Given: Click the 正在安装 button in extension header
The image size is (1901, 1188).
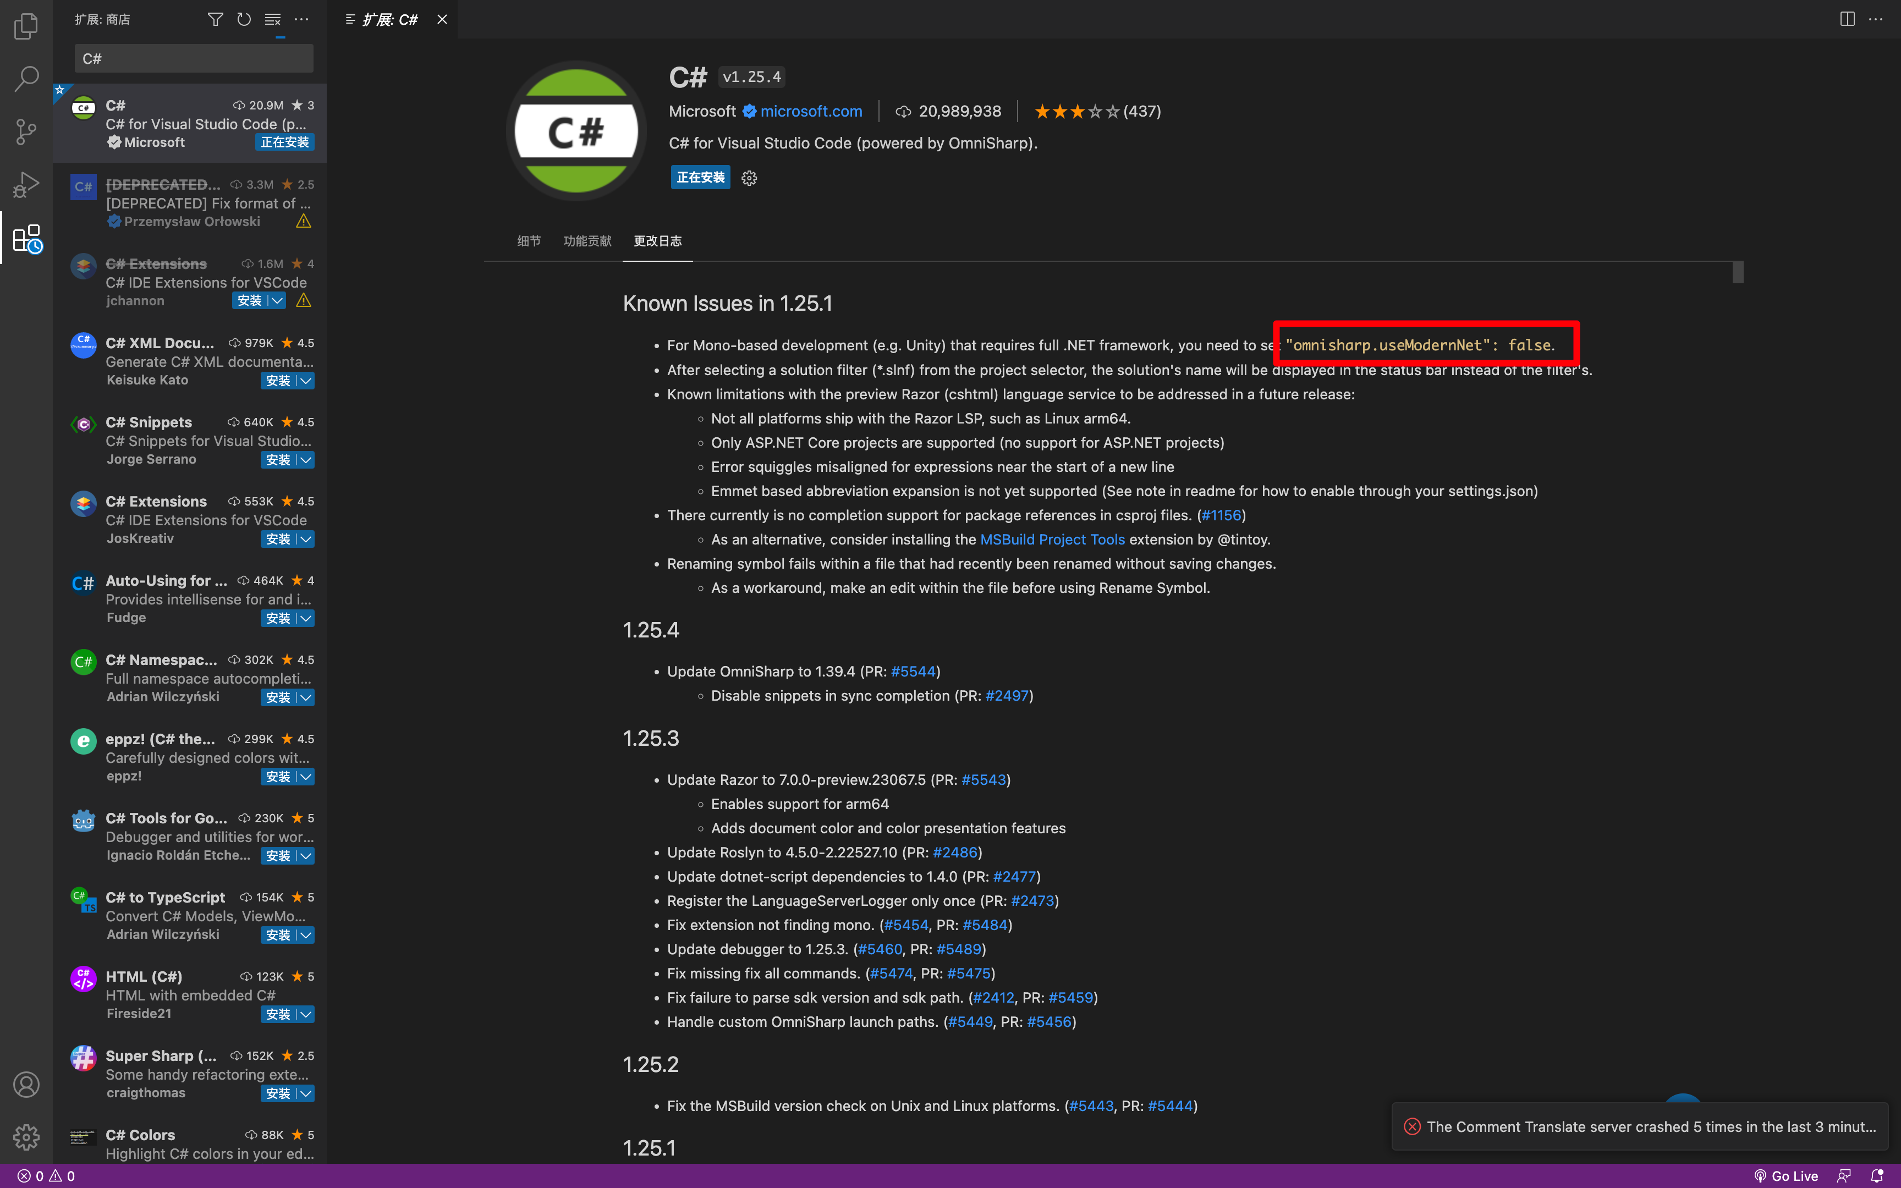Looking at the screenshot, I should coord(701,178).
